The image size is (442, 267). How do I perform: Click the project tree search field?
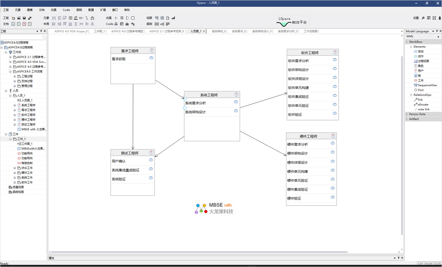[x=23, y=37]
